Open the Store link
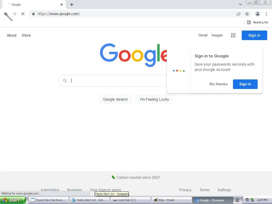This screenshot has height=204, width=272. (26, 35)
